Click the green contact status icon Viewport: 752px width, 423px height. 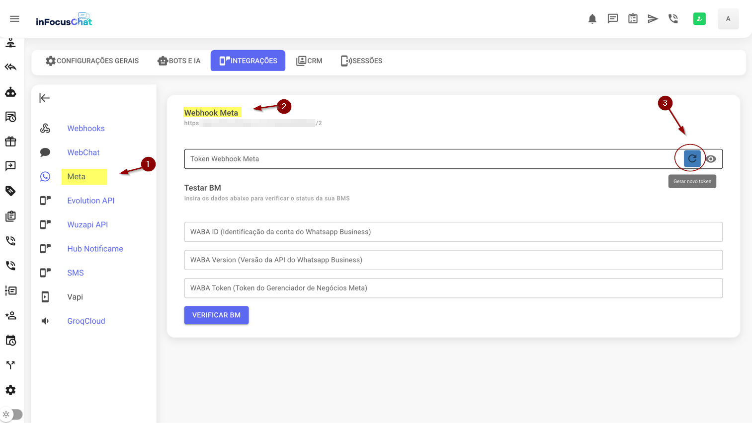[x=699, y=19]
